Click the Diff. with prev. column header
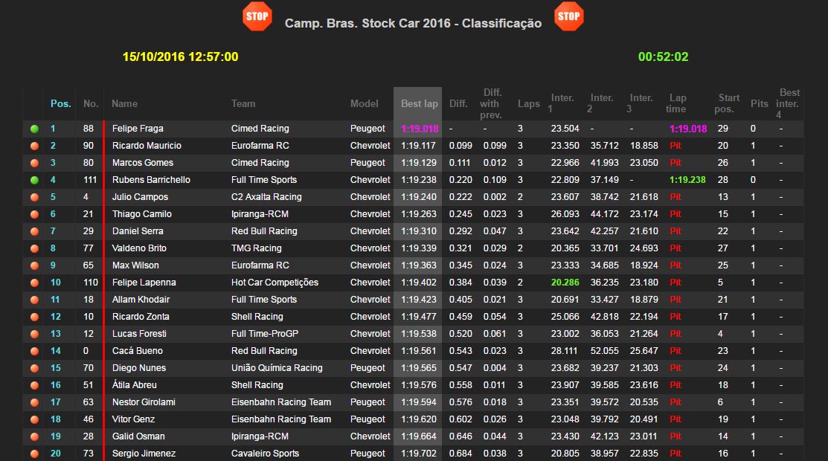828x461 pixels. coord(491,103)
